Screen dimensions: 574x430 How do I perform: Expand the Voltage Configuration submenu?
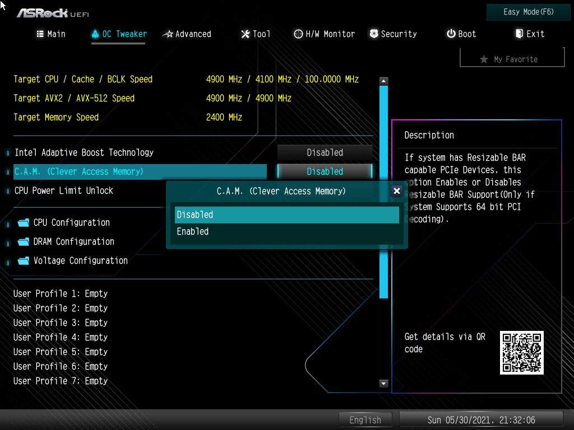(80, 261)
